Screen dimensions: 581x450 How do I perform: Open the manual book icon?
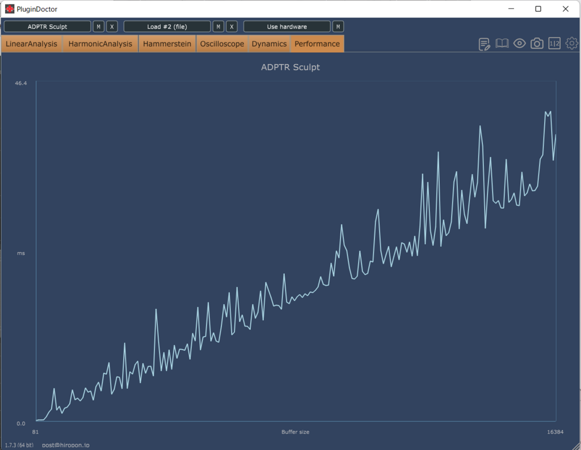pyautogui.click(x=502, y=44)
